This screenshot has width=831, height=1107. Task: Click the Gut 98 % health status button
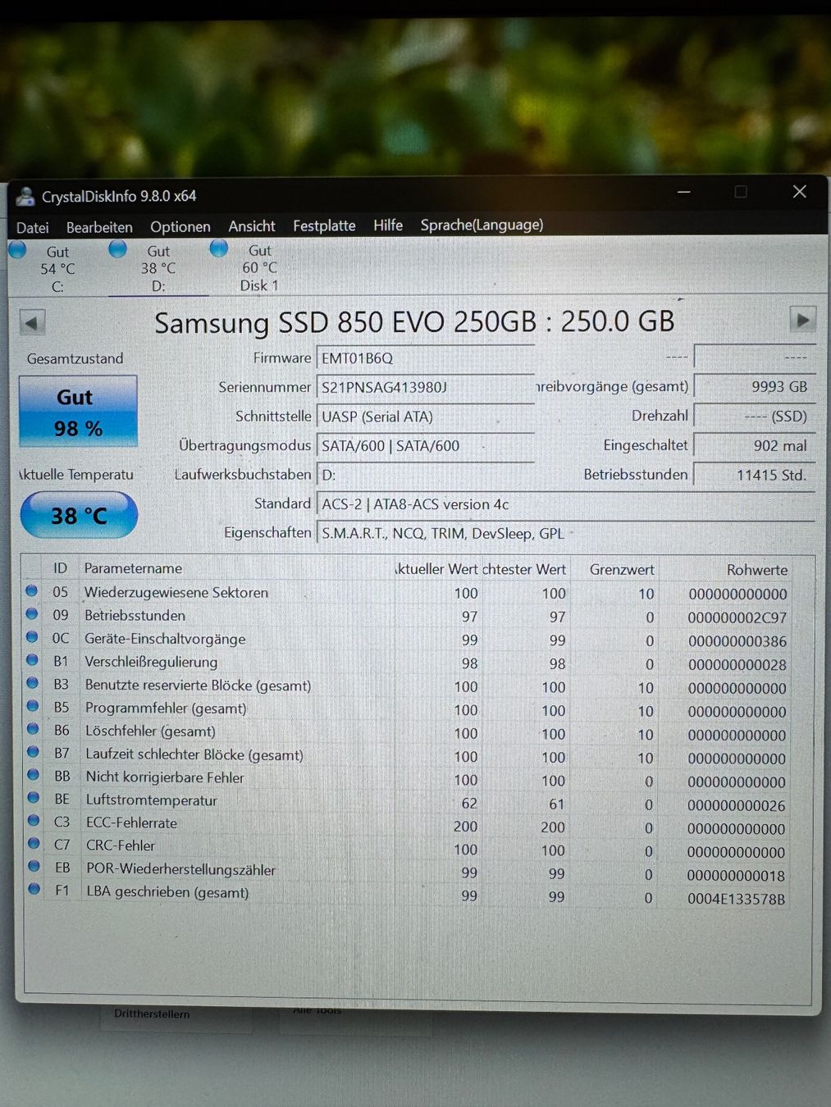(78, 412)
